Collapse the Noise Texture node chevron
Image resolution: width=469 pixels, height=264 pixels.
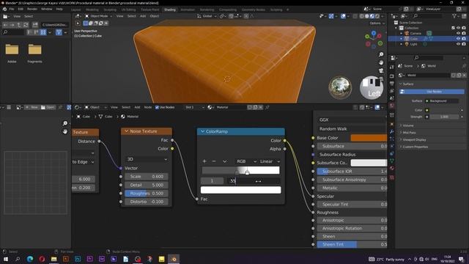click(126, 131)
